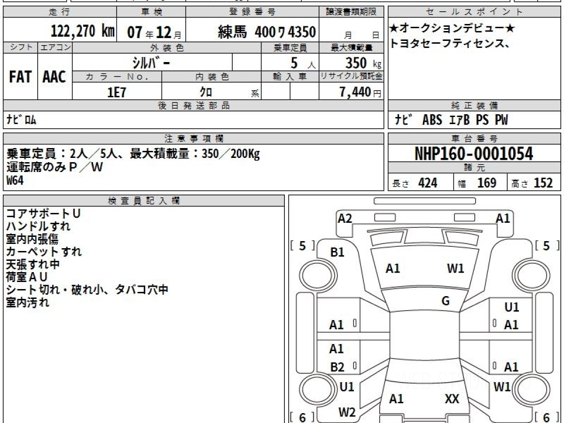Select the 内装色 header
Viewport: 564px width, 423px height.
click(211, 77)
